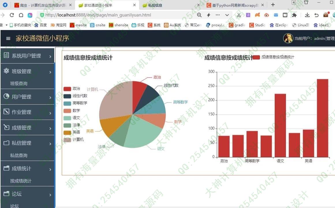Open the game controller extension icon

point(257,15)
